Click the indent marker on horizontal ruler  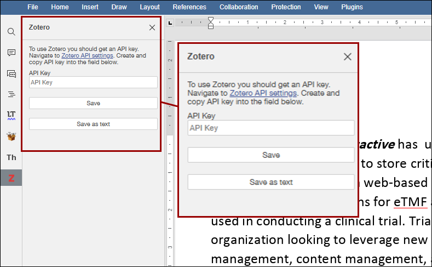coord(211,22)
